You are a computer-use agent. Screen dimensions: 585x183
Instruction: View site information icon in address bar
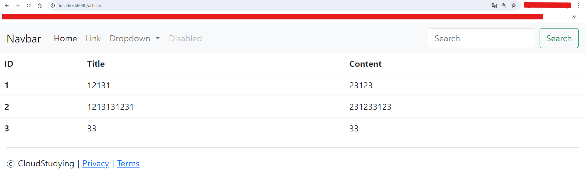click(x=53, y=5)
